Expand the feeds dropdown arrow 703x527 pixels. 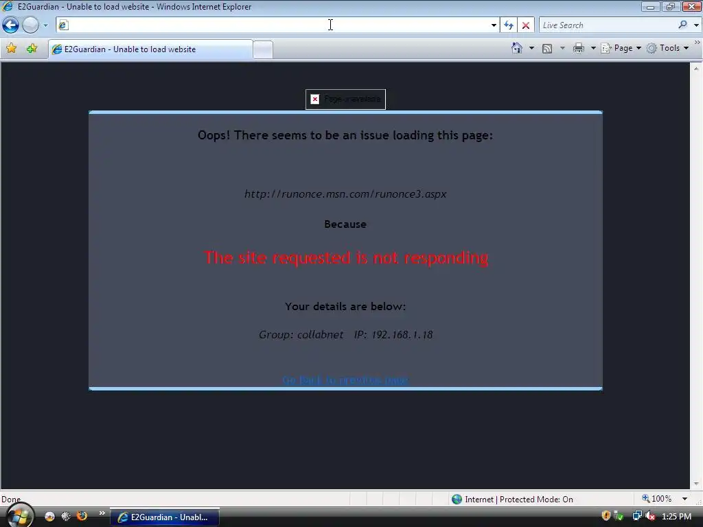(562, 48)
